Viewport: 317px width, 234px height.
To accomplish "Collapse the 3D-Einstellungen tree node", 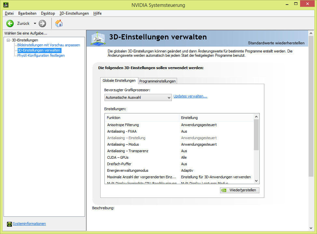I will (x=8, y=40).
